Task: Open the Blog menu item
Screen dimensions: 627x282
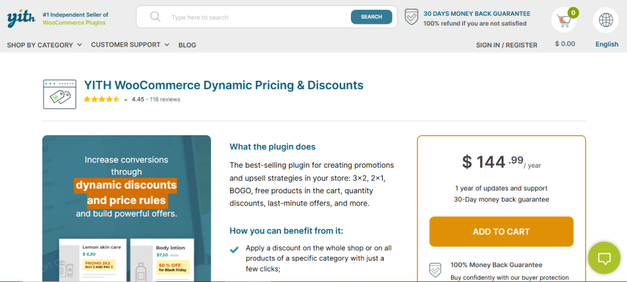Action: click(187, 45)
